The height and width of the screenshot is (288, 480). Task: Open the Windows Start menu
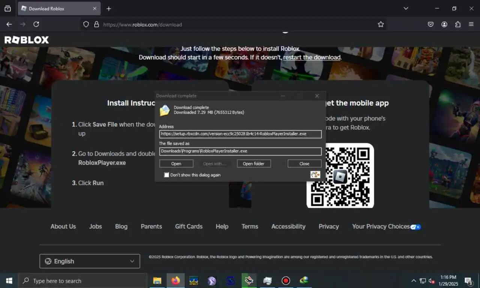9,280
